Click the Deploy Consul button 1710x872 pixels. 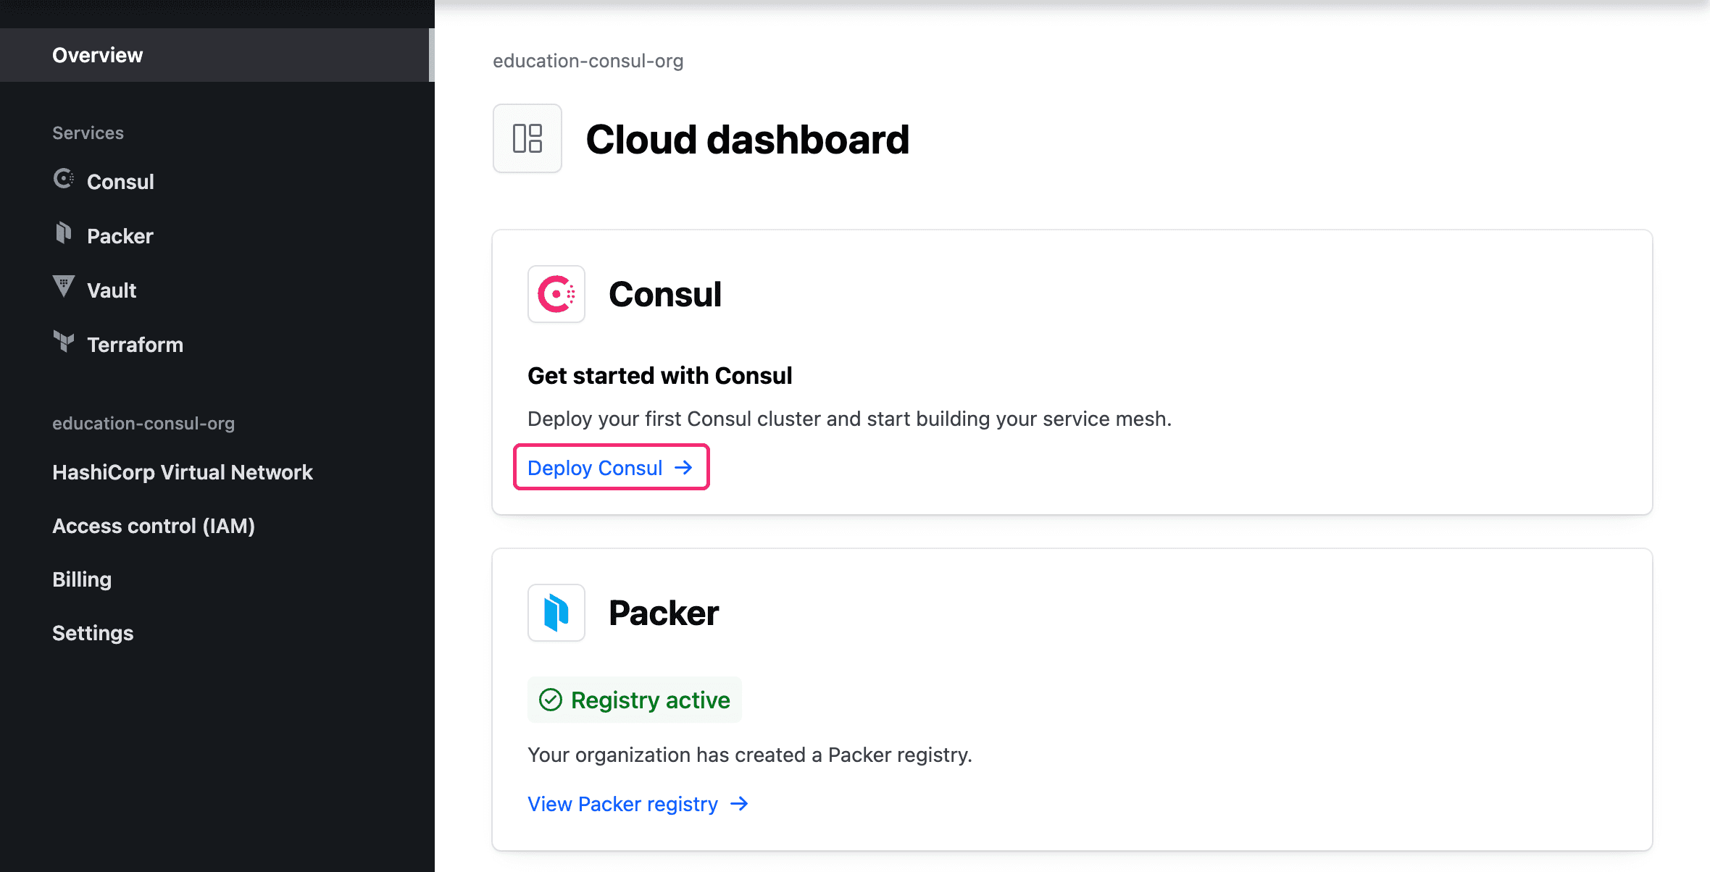612,467
